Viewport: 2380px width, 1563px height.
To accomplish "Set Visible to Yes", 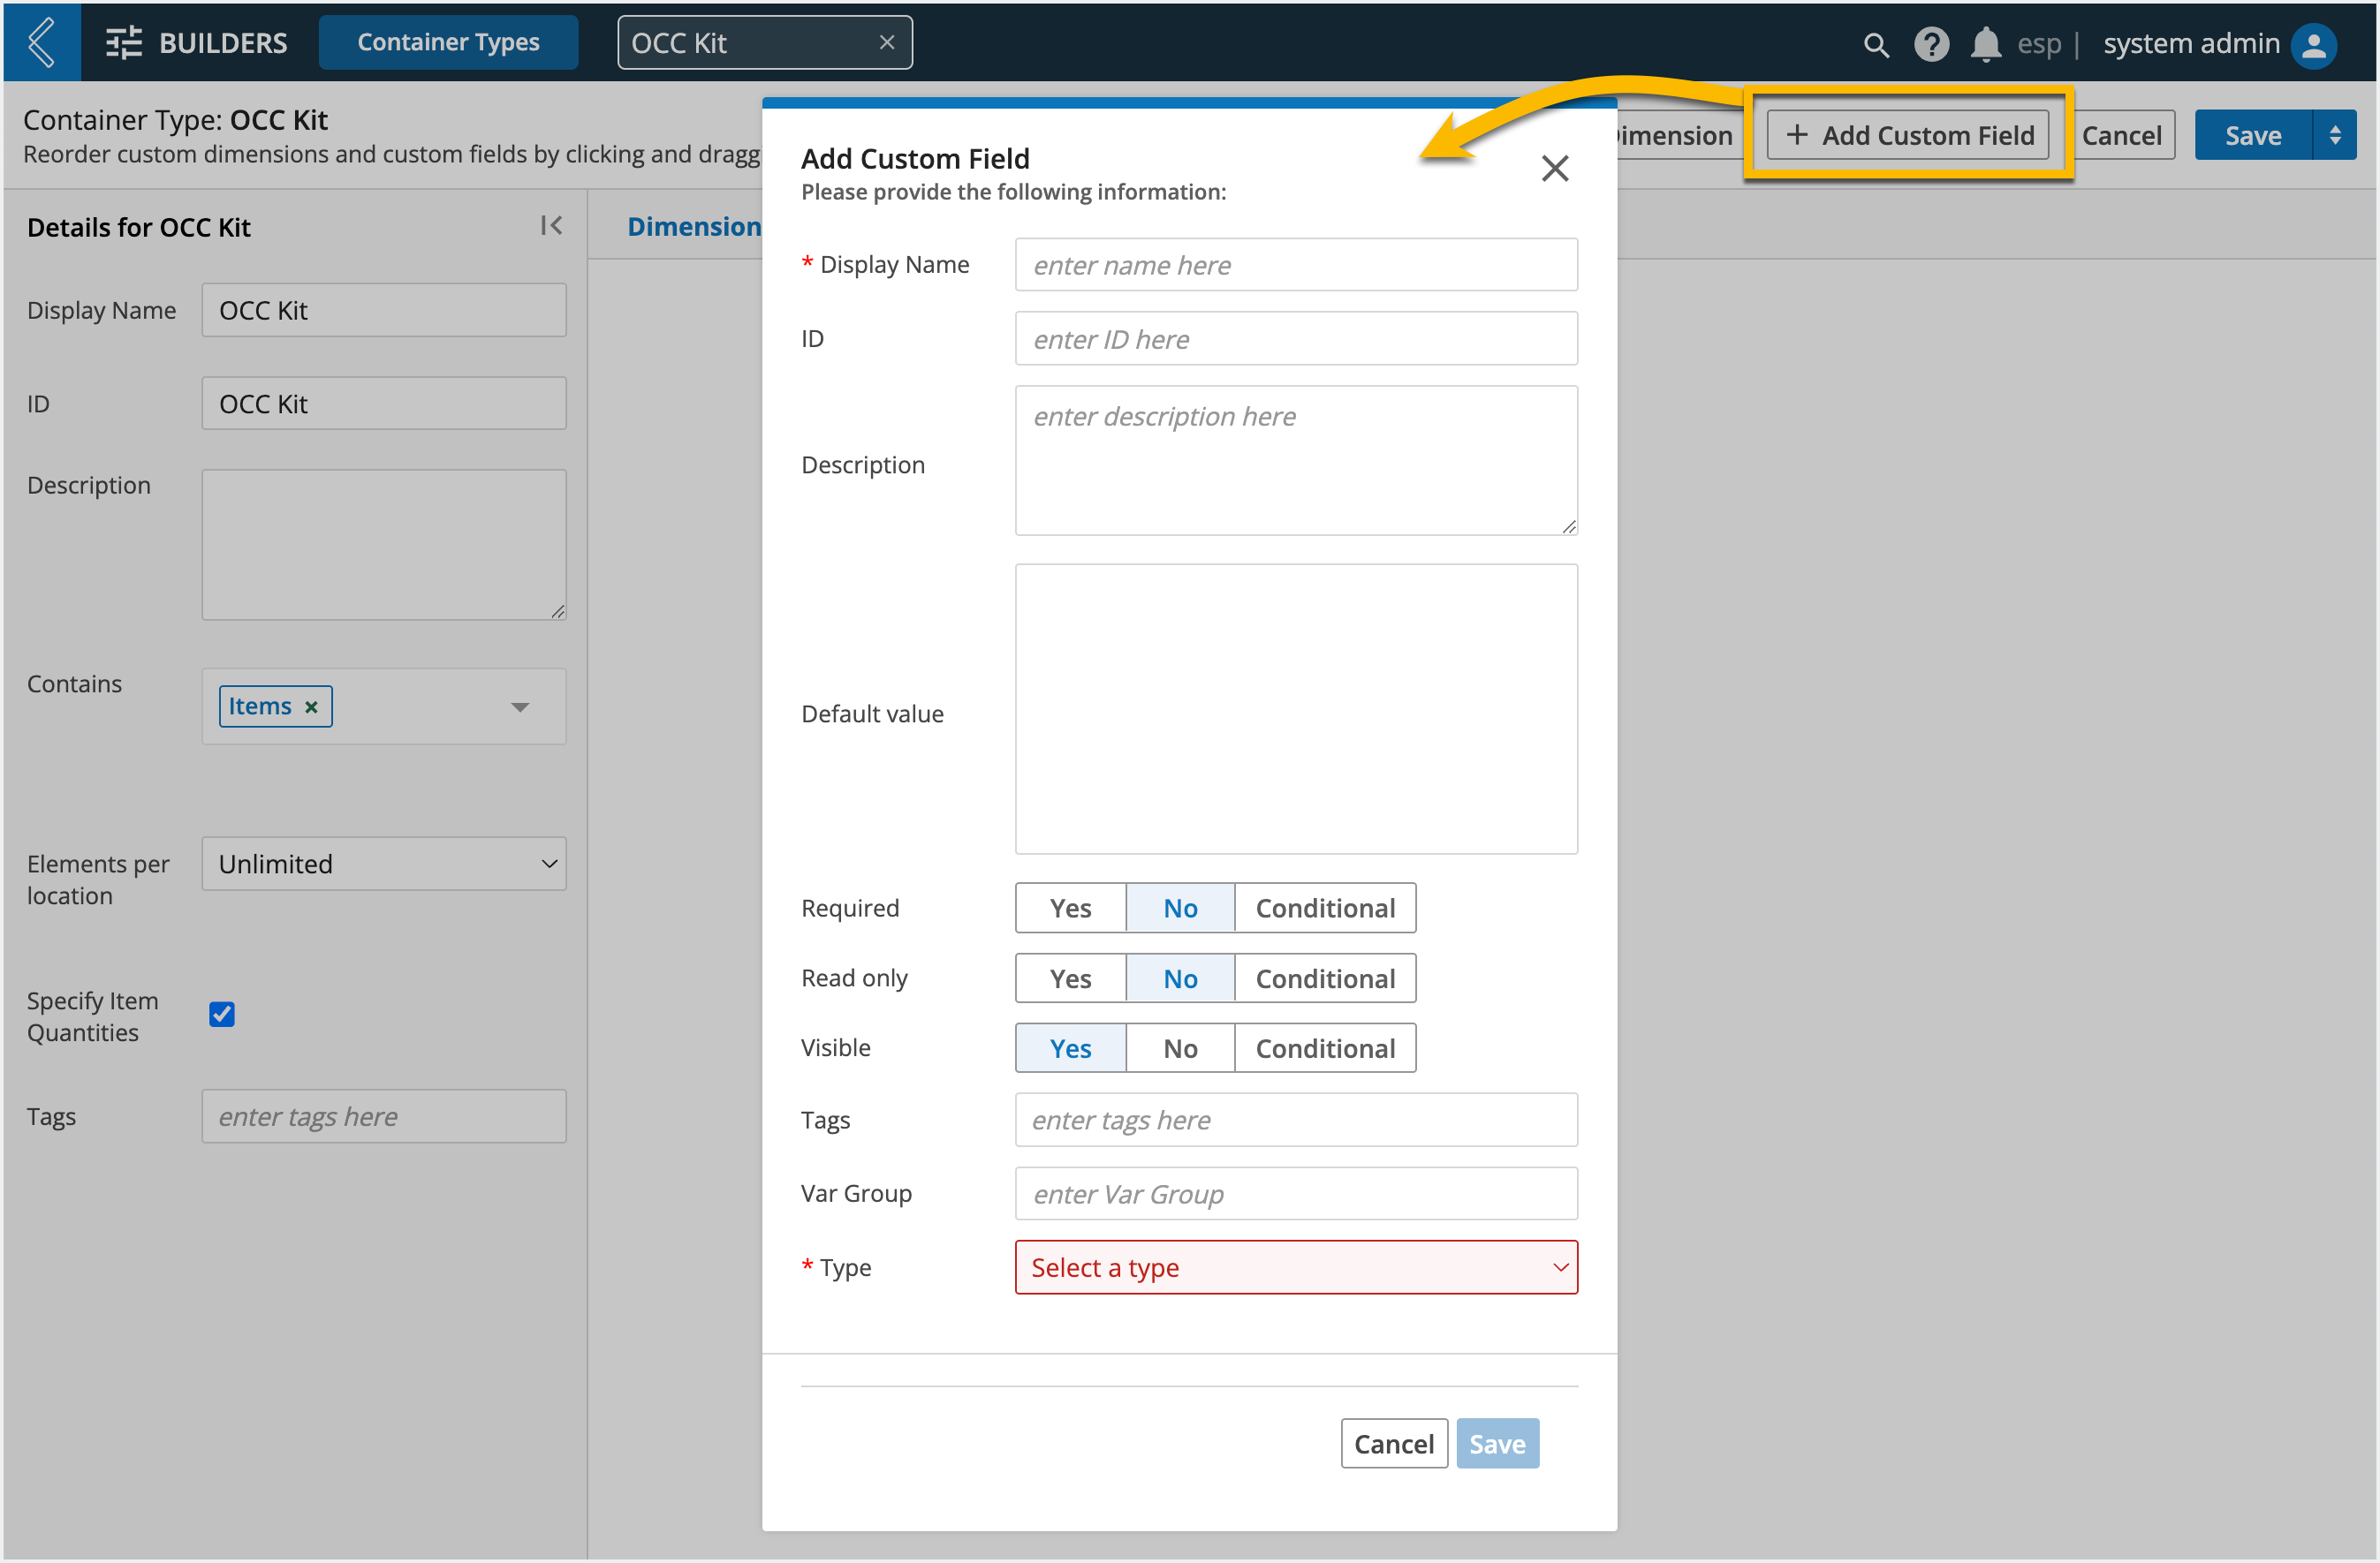I will click(1070, 1048).
